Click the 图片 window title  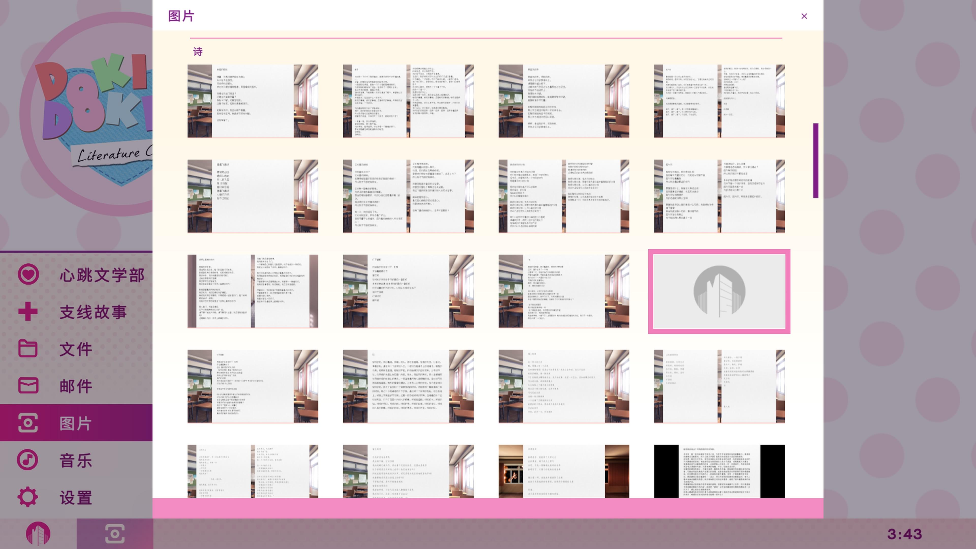(x=181, y=16)
